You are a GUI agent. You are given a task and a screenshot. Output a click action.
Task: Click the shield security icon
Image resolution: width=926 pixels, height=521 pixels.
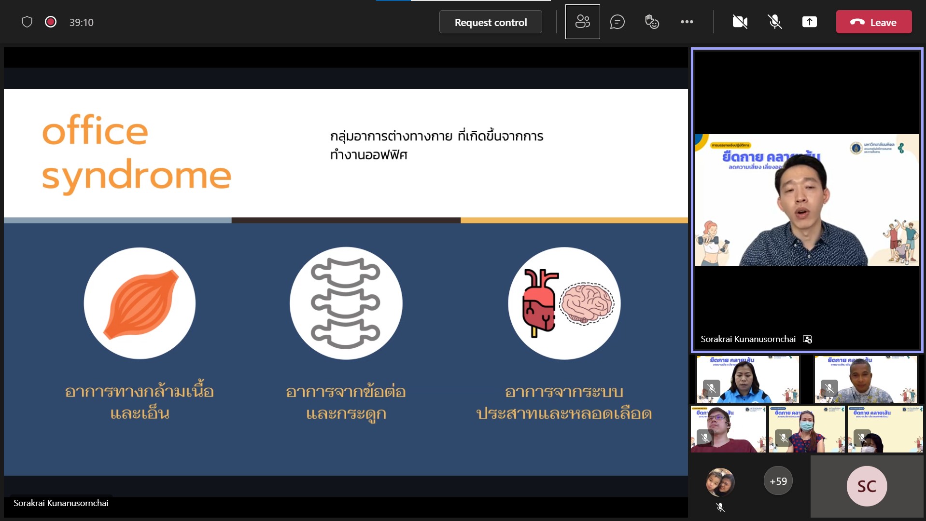click(x=27, y=22)
